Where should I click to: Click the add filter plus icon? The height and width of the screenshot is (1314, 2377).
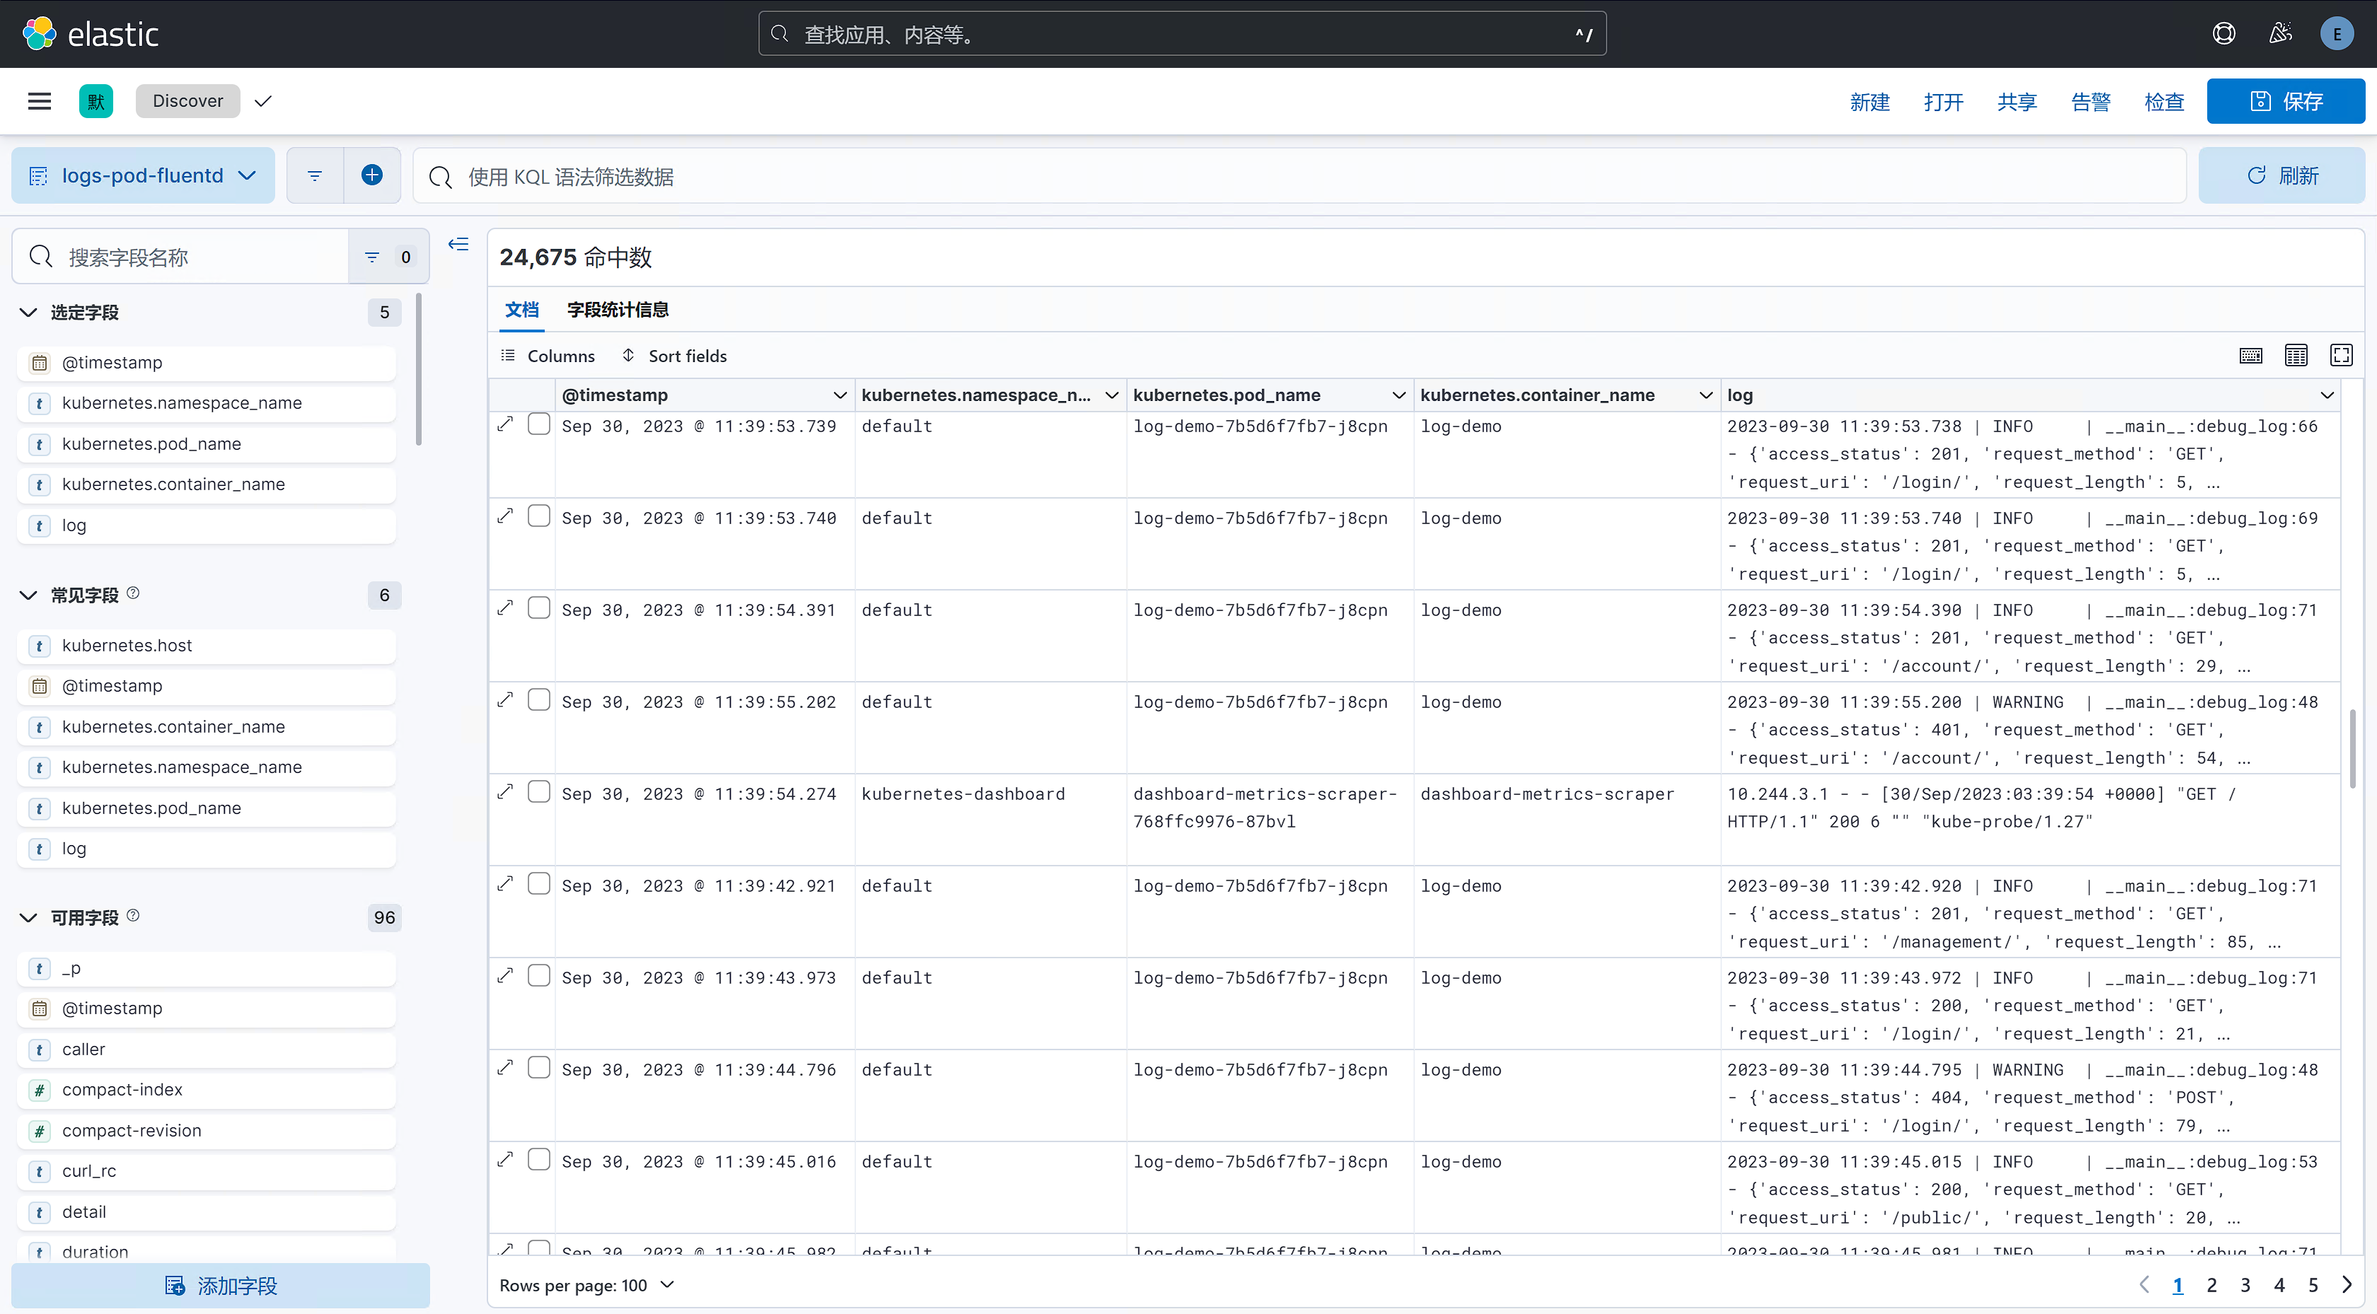coord(372,175)
